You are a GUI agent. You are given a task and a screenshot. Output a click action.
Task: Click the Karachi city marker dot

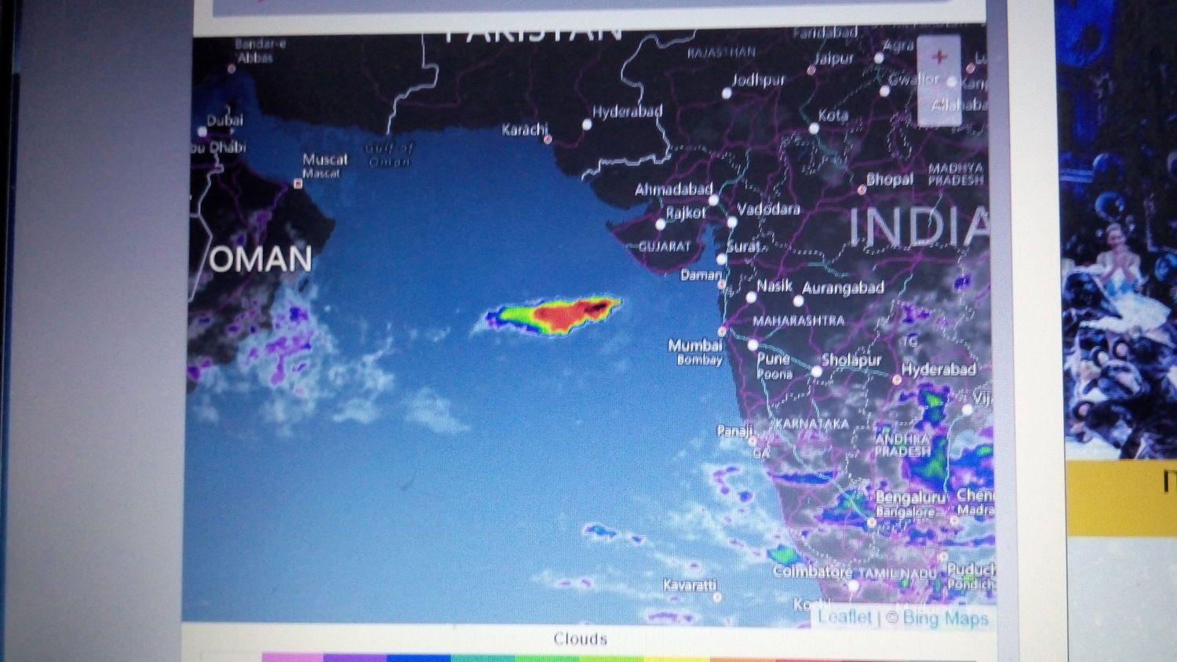(x=548, y=140)
